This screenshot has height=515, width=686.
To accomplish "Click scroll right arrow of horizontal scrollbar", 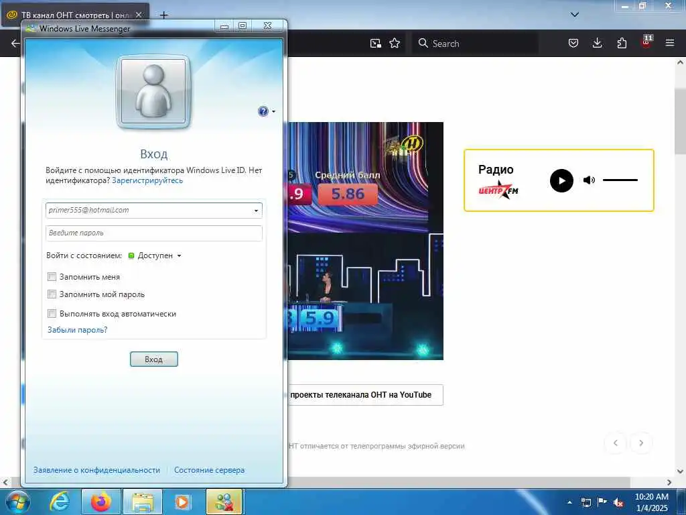I will click(669, 482).
